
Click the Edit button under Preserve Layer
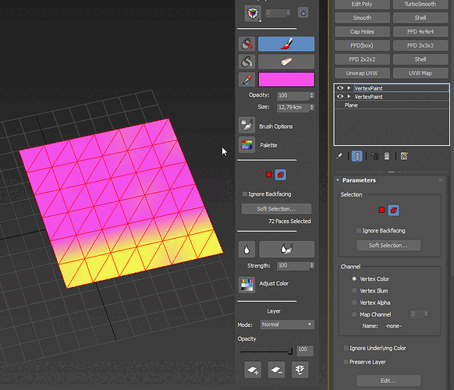[x=388, y=381]
